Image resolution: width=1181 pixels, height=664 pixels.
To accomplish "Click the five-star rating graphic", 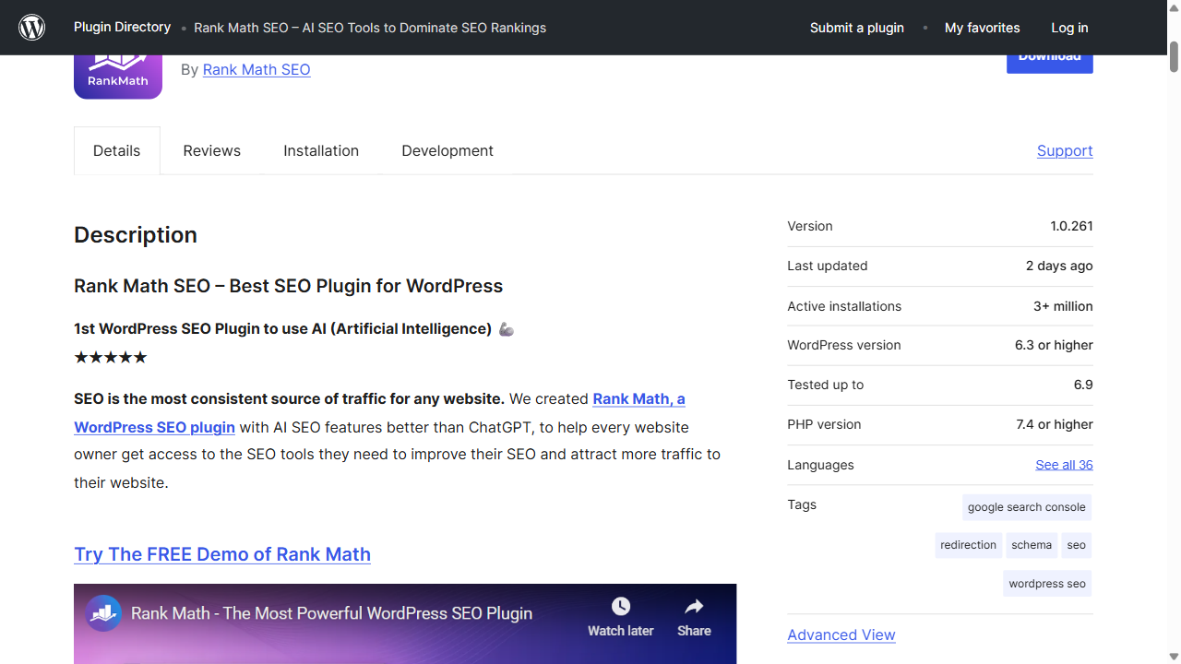I will pyautogui.click(x=110, y=357).
